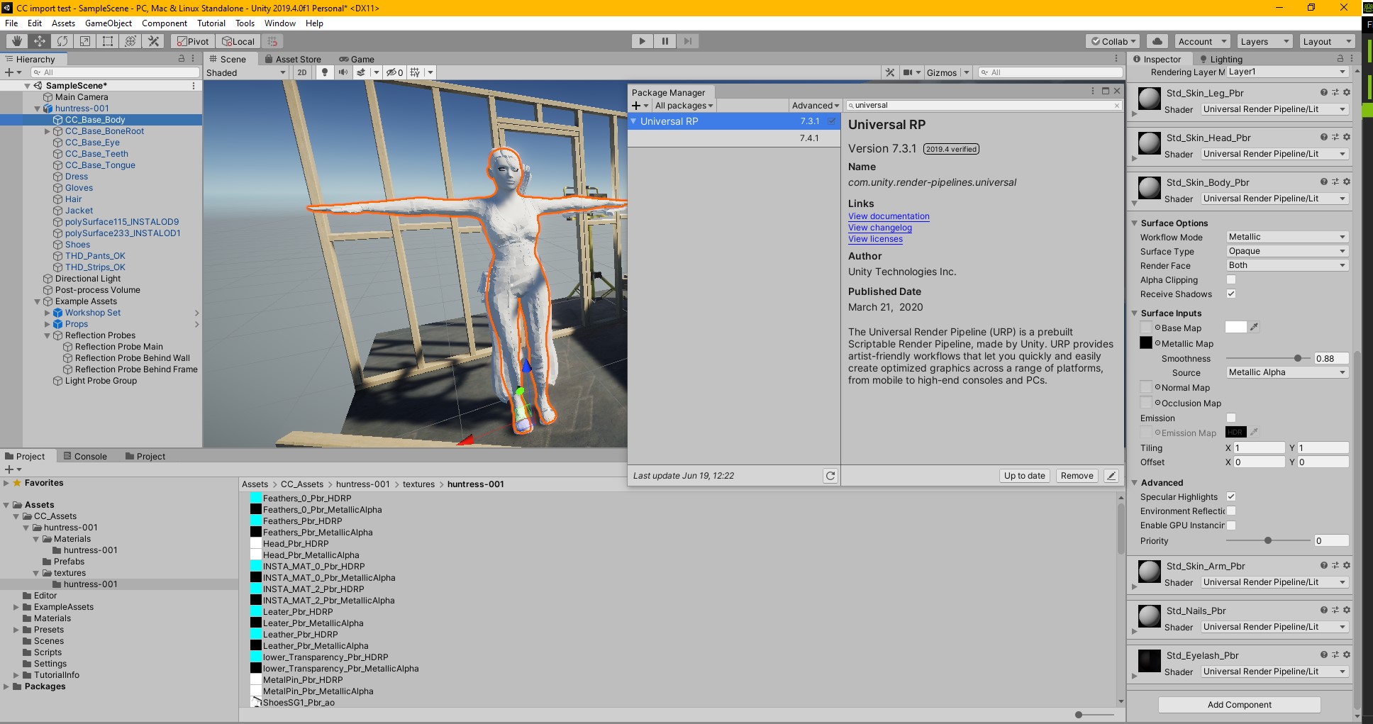
Task: Toggle scene audio with the speaker icon
Action: (343, 72)
